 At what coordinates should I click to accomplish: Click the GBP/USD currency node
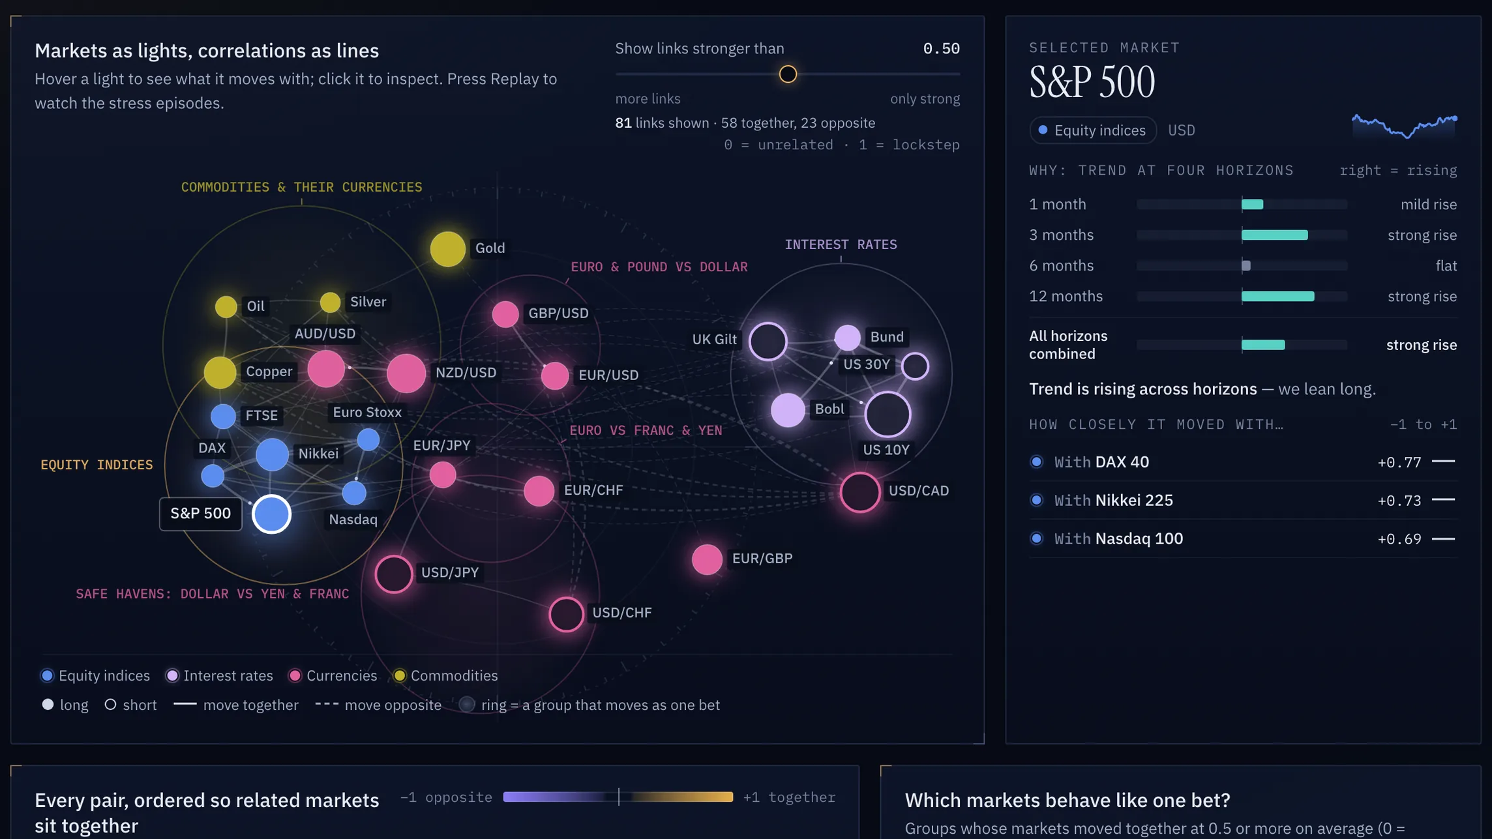coord(505,314)
